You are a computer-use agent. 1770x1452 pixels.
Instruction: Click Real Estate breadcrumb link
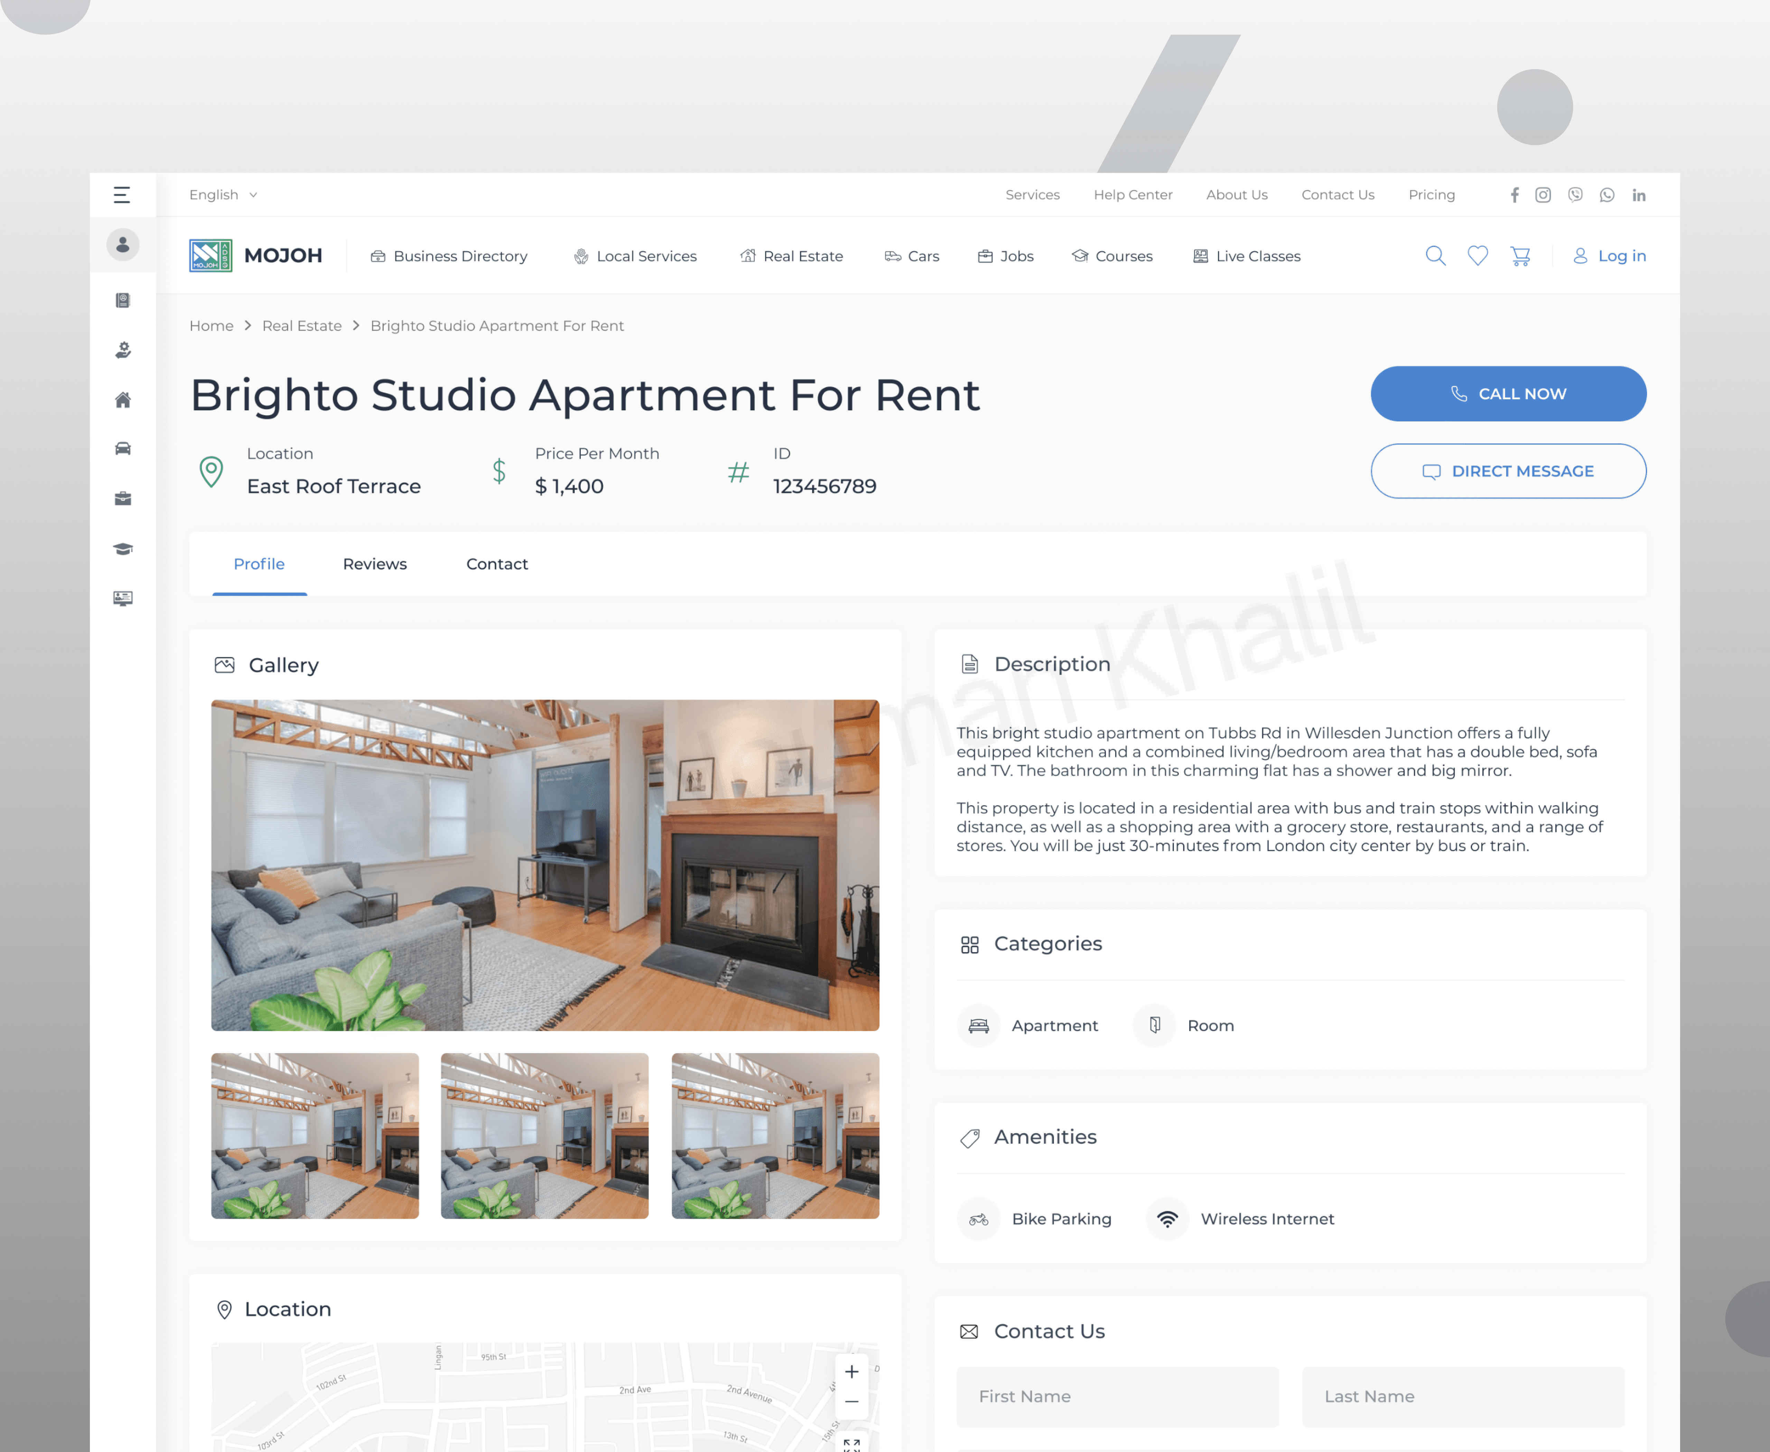click(302, 325)
